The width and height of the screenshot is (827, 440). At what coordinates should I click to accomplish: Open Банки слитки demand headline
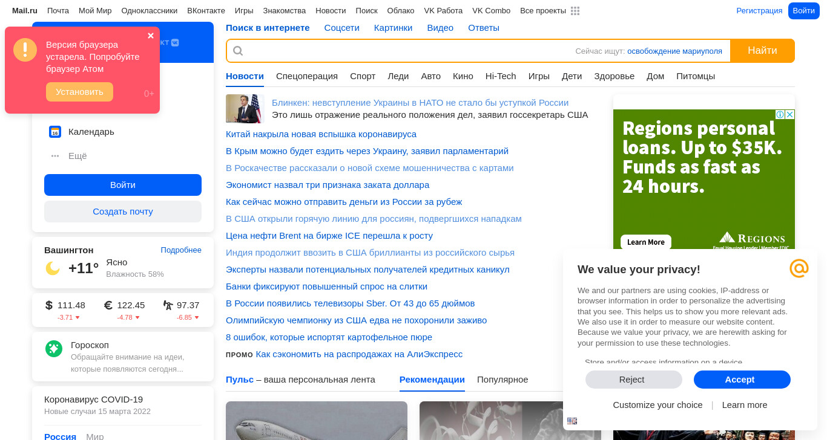pos(327,286)
